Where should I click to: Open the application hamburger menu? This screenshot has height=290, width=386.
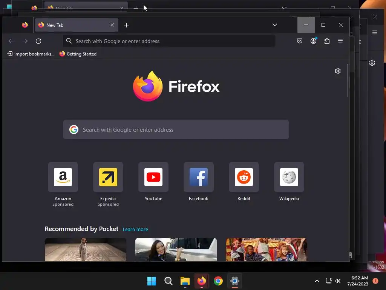click(x=340, y=41)
